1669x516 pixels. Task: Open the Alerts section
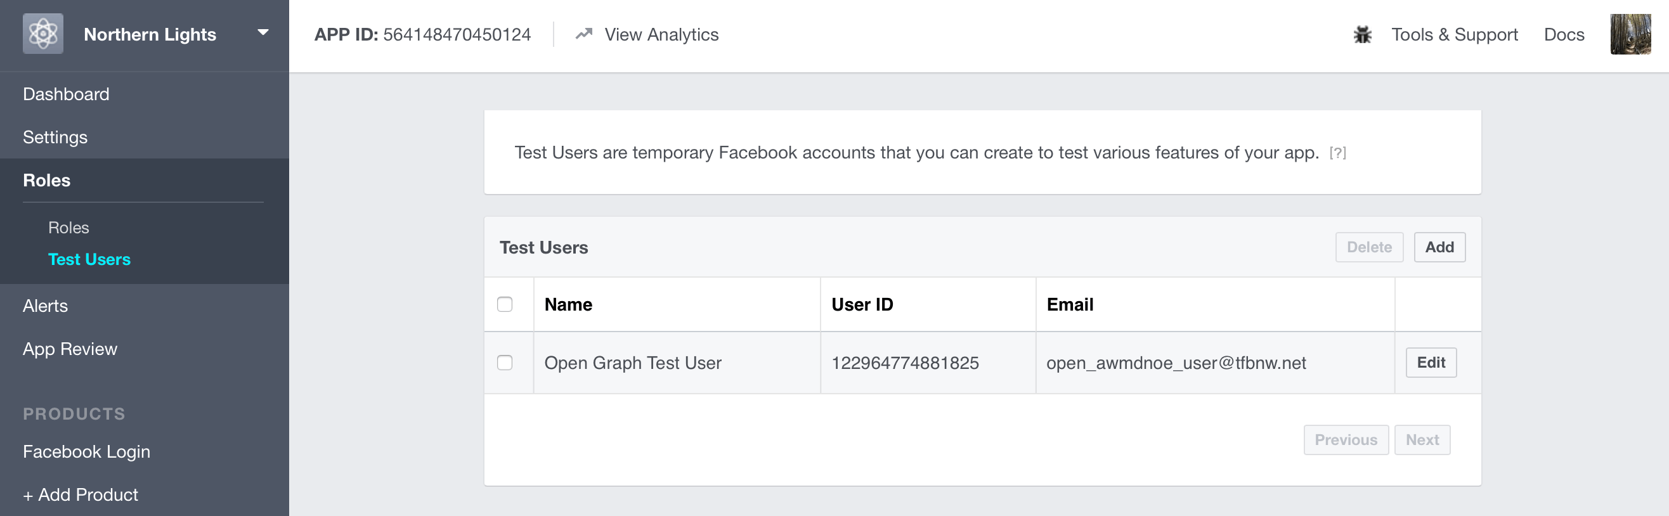[46, 306]
